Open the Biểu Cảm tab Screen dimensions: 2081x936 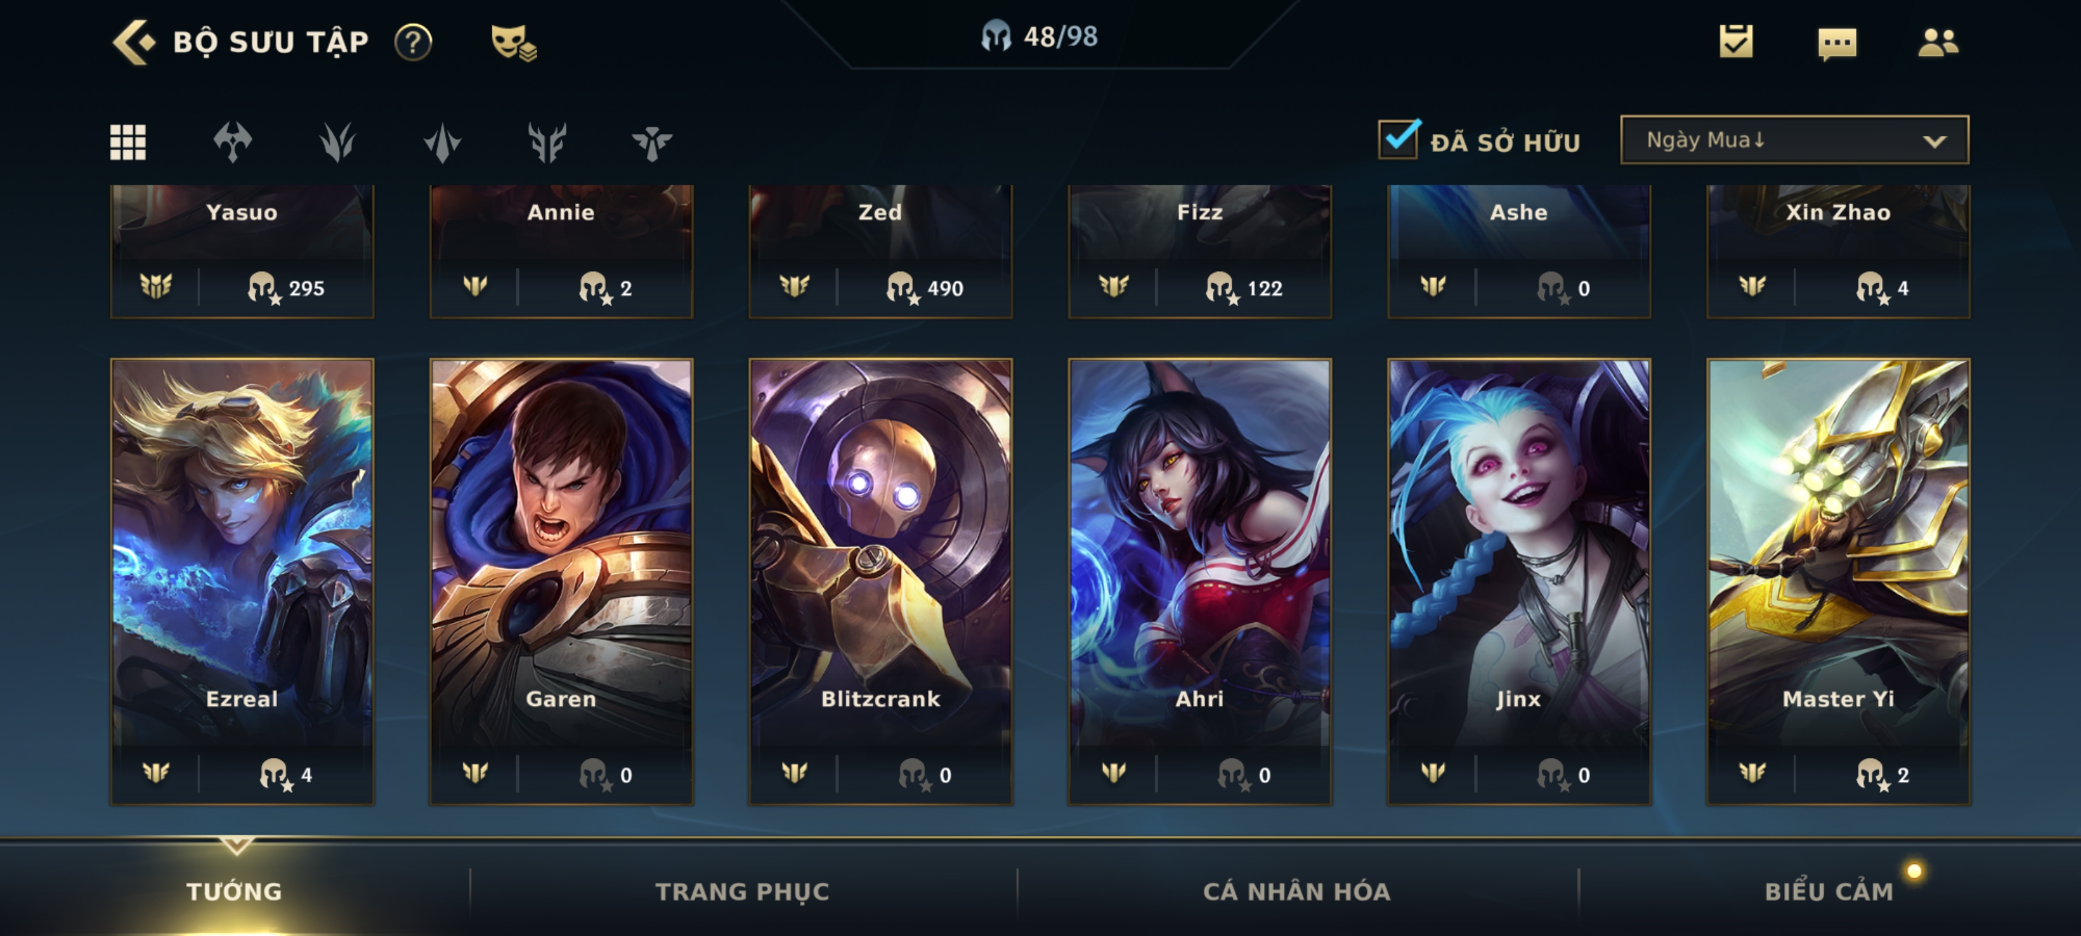1829,892
